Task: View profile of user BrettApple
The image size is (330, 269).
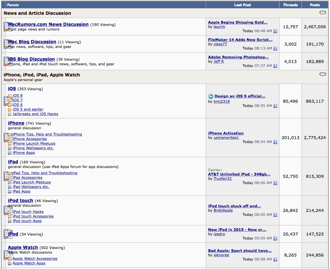Action: 223,210
